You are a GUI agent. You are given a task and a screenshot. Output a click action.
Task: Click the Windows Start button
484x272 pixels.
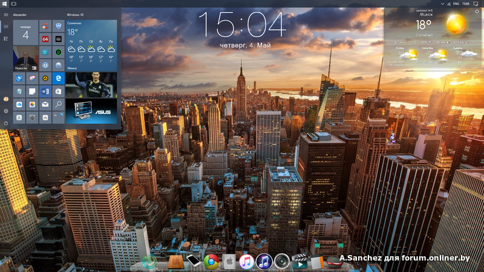[4, 4]
